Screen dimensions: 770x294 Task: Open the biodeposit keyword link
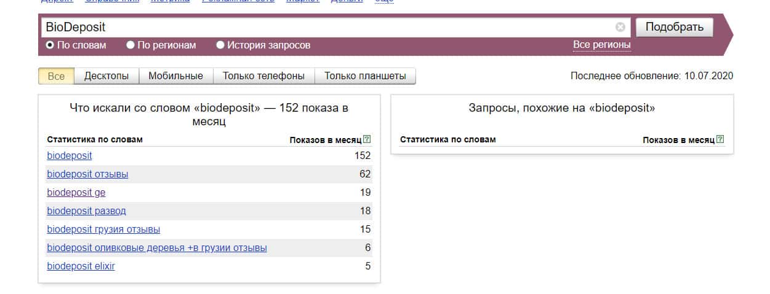[70, 156]
